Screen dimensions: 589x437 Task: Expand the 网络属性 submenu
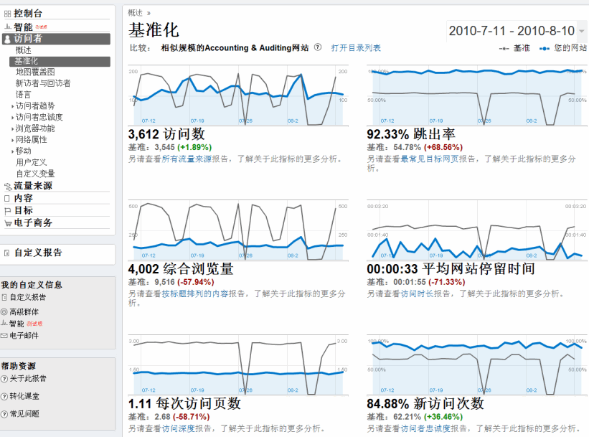coord(12,140)
